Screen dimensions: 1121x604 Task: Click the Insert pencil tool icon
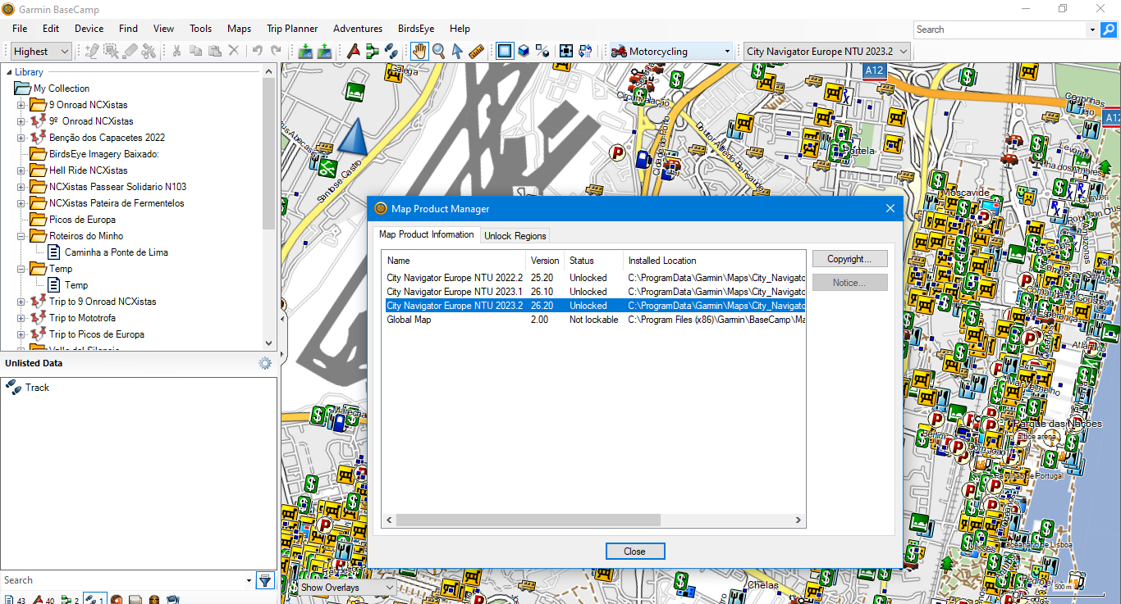point(91,51)
